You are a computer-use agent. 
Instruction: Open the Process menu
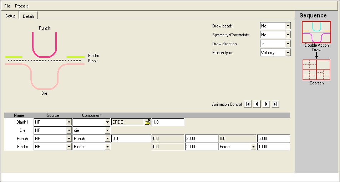coord(22,6)
